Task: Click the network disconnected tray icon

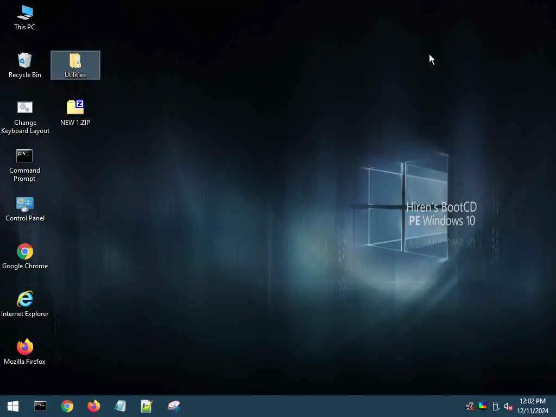Action: tap(470, 406)
